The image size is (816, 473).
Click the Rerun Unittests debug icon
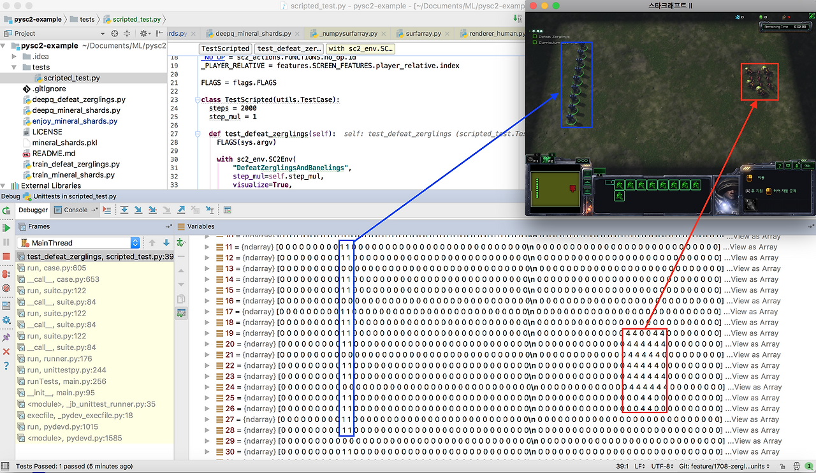point(6,210)
